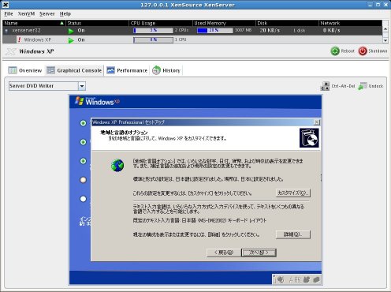The width and height of the screenshot is (391, 292).
Task: Click the first IME language bar icon
Action: coord(281,279)
